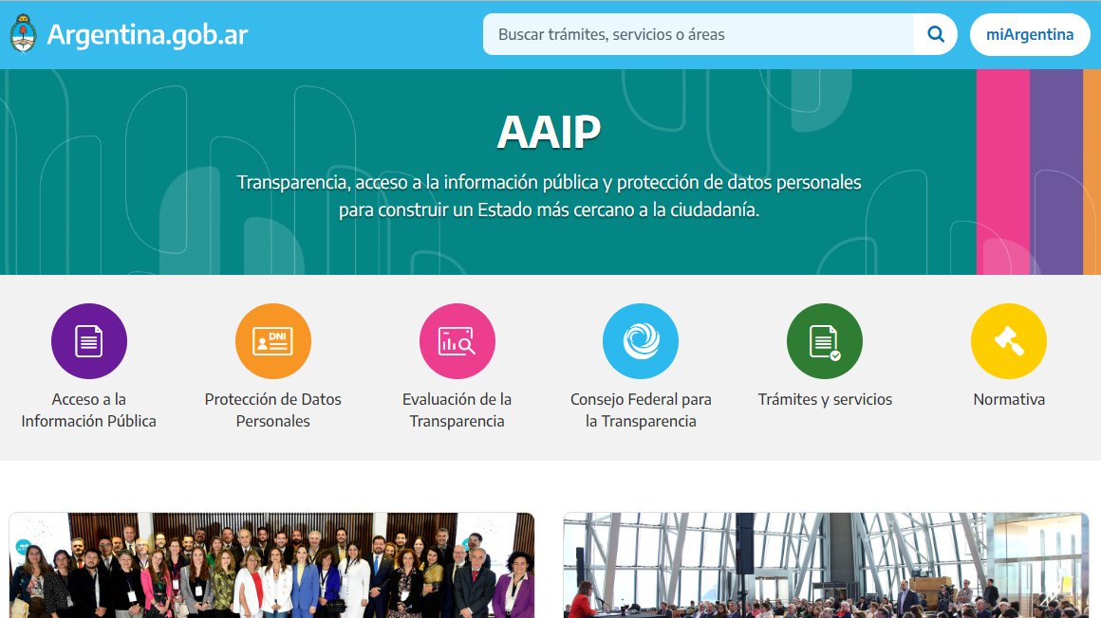Click the orange DNI Protección de Datos icon

click(273, 341)
